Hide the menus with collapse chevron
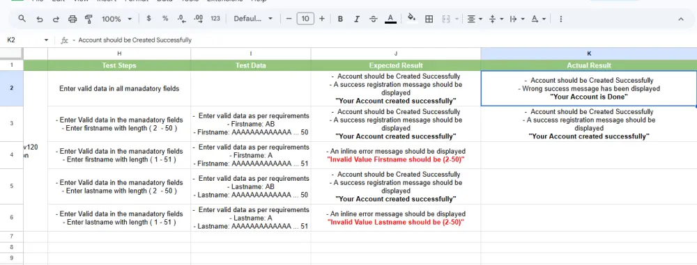The height and width of the screenshot is (265, 697). [x=680, y=19]
